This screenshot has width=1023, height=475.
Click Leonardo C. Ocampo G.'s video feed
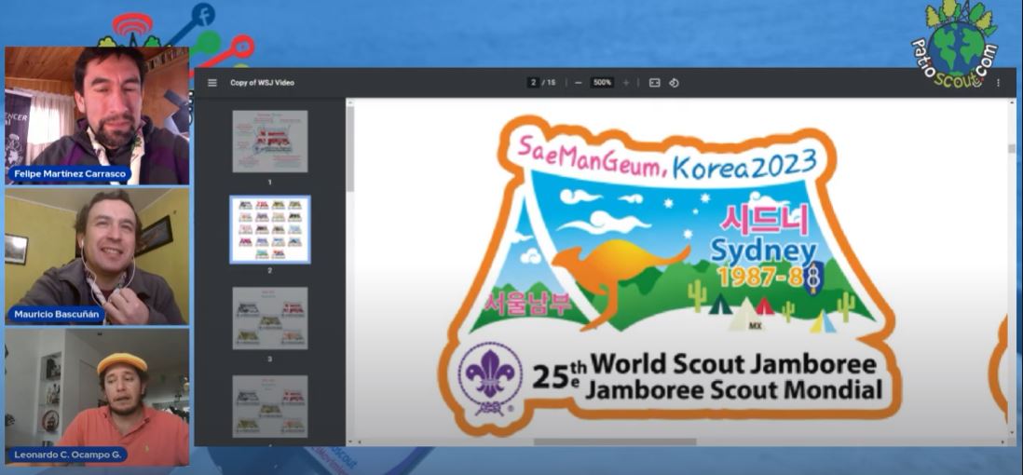pyautogui.click(x=97, y=397)
